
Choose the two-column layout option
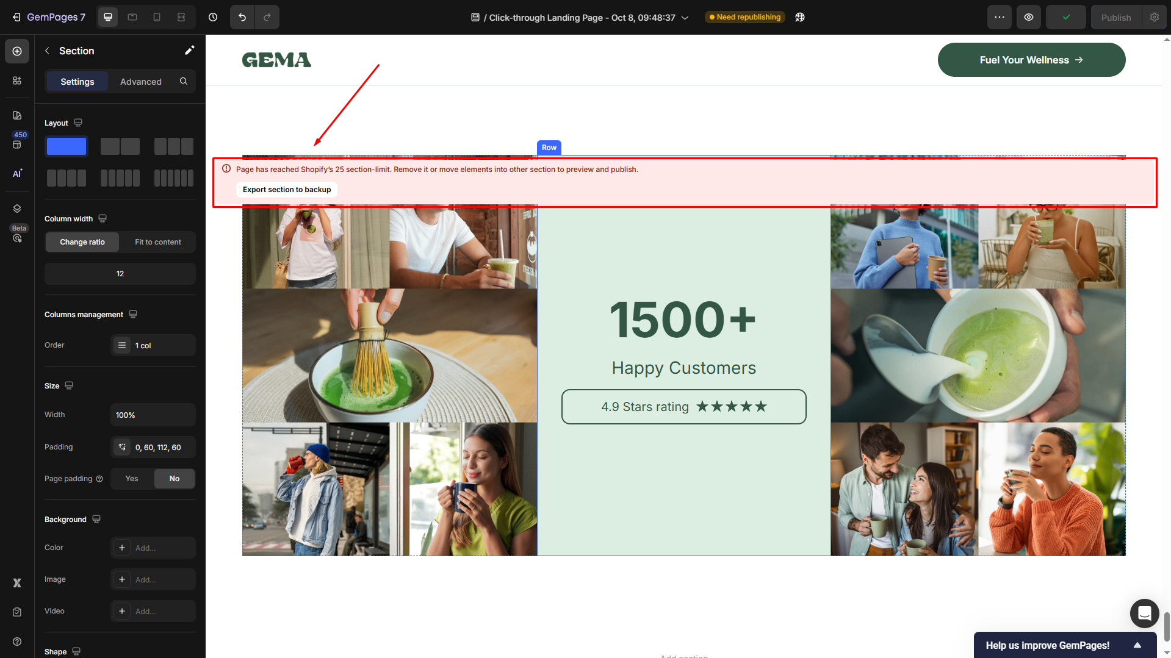[120, 146]
